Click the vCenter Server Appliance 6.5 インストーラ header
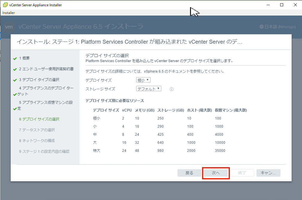The height and width of the screenshot is (200, 302). coord(81,27)
